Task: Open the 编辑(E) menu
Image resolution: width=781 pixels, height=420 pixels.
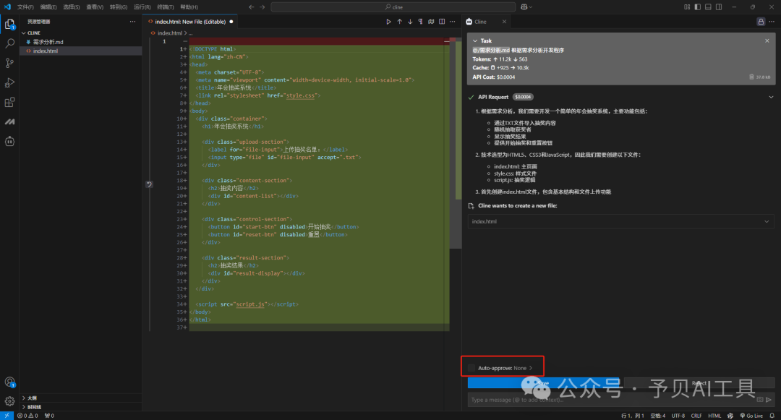Action: (48, 7)
